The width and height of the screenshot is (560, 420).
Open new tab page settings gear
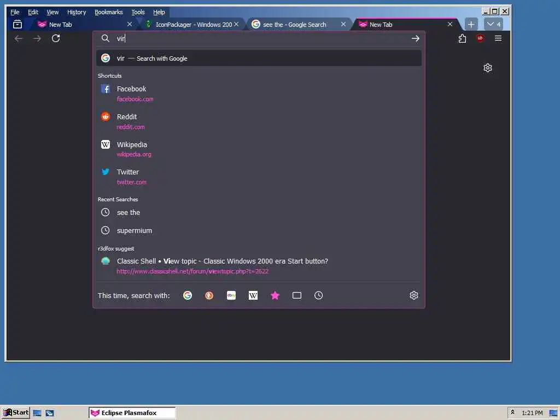click(x=487, y=68)
